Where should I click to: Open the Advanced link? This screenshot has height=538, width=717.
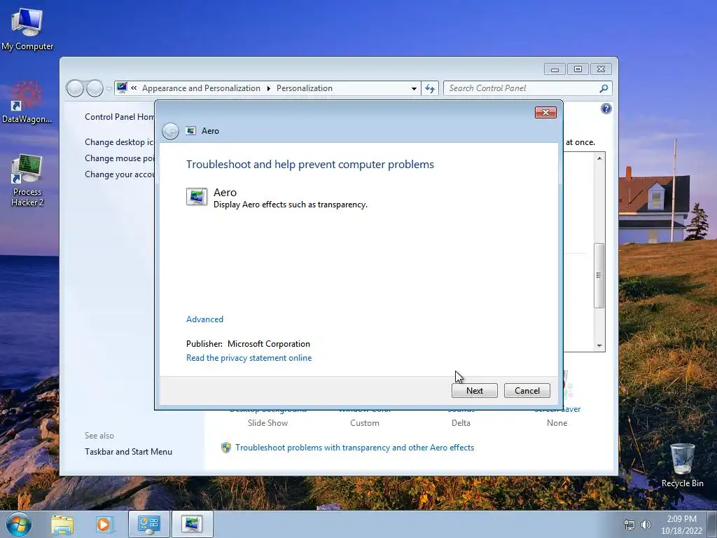(205, 319)
